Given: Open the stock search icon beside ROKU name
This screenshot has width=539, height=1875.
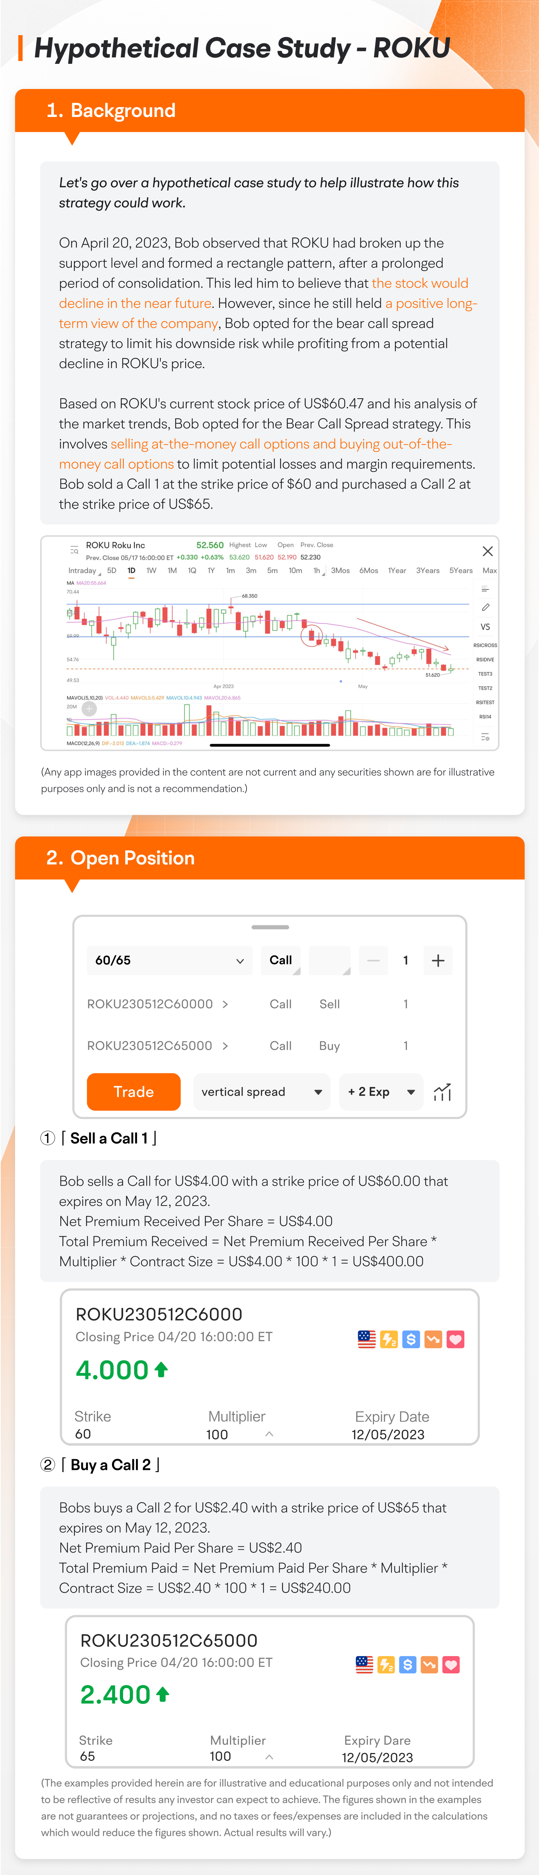Looking at the screenshot, I should point(74,550).
